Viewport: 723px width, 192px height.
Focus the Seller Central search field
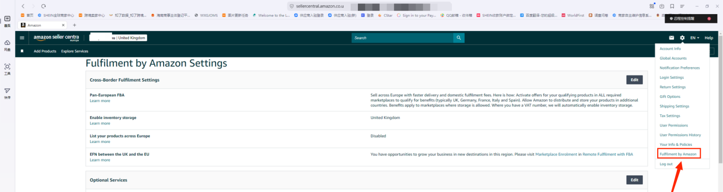point(402,38)
